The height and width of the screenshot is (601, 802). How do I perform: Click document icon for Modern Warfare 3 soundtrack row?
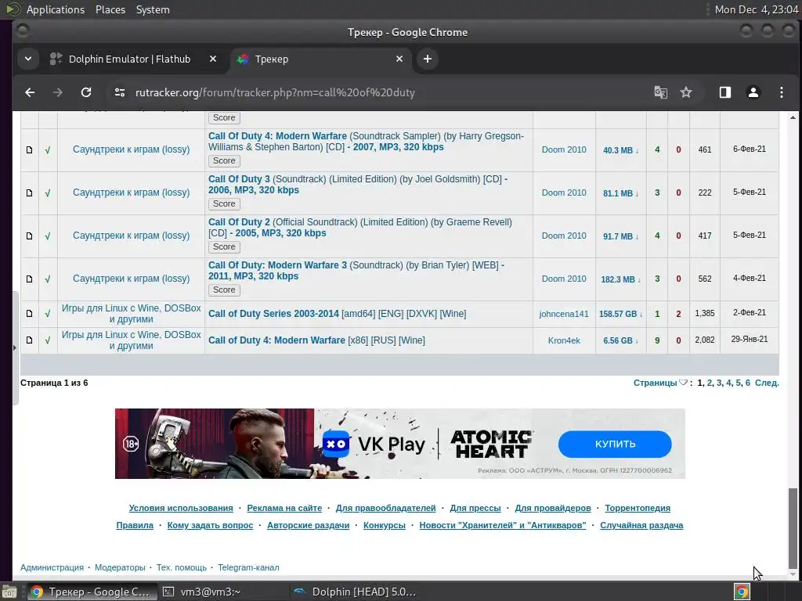(29, 279)
